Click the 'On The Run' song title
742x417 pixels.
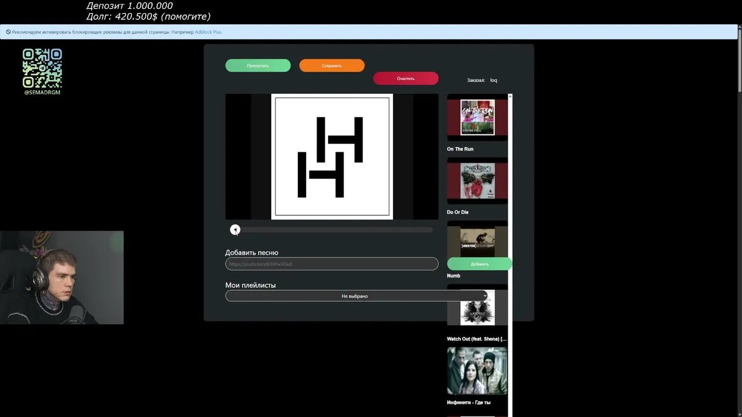pyautogui.click(x=460, y=149)
